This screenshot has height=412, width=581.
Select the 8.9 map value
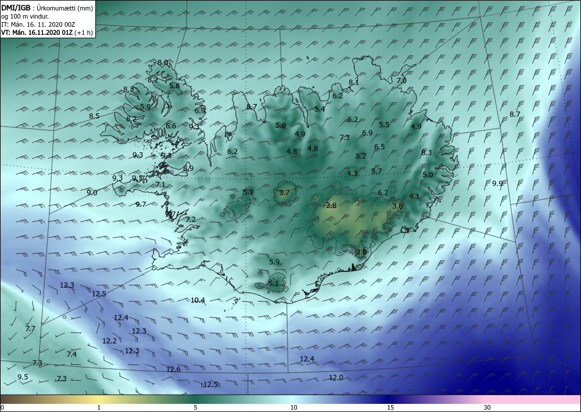(188, 168)
